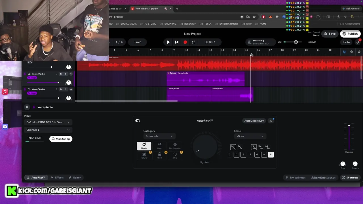363x204 pixels.
Task: Select the Big Harmony AutoPitch preset
Action: [175, 146]
